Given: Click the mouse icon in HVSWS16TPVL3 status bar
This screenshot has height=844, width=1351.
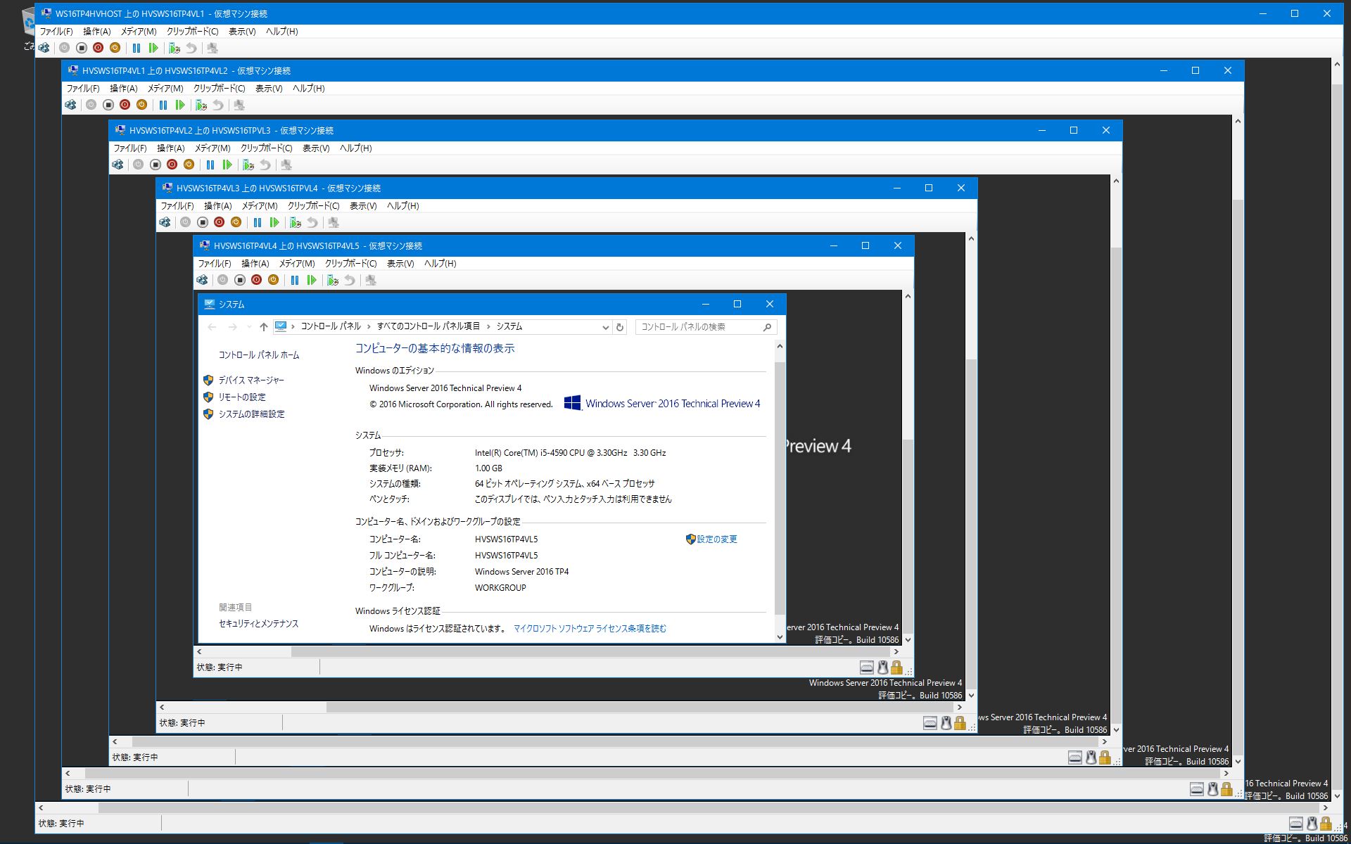Looking at the screenshot, I should pyautogui.click(x=1091, y=757).
